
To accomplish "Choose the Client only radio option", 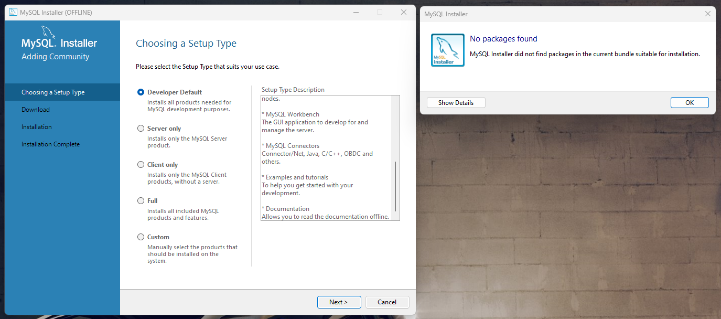I will tap(141, 164).
